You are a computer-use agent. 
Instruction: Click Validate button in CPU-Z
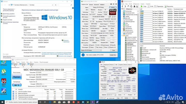[126, 98]
